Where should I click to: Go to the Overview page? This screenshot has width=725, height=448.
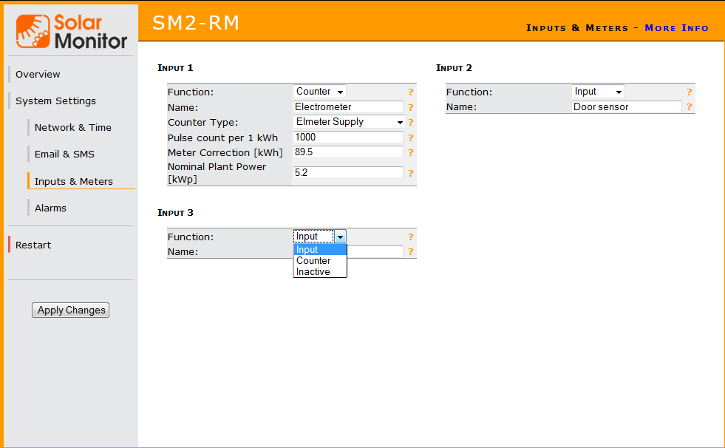tap(38, 74)
